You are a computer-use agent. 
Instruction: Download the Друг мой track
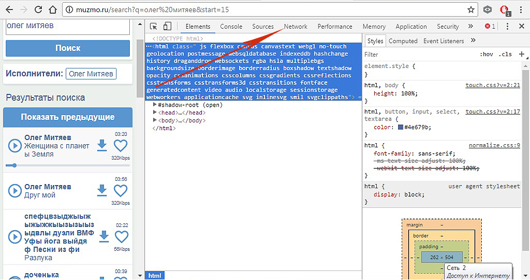coord(102,191)
